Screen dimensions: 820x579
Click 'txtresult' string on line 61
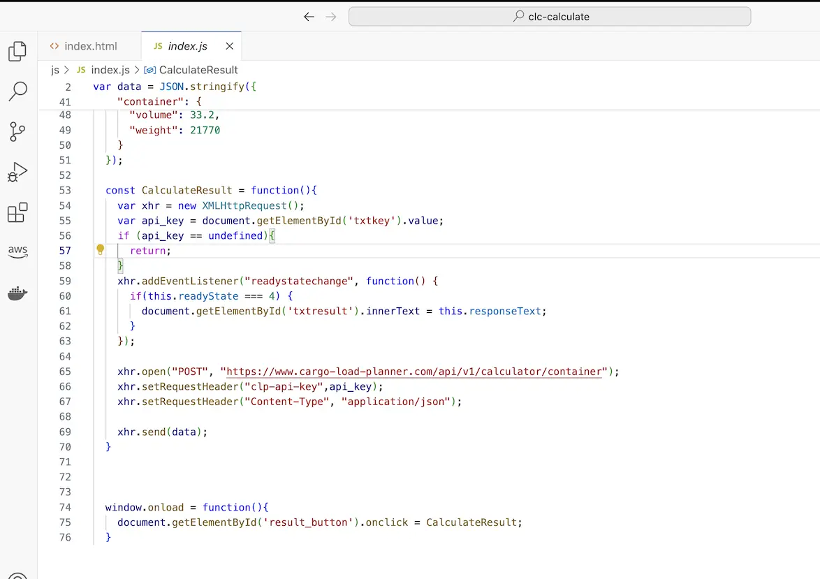coord(320,312)
